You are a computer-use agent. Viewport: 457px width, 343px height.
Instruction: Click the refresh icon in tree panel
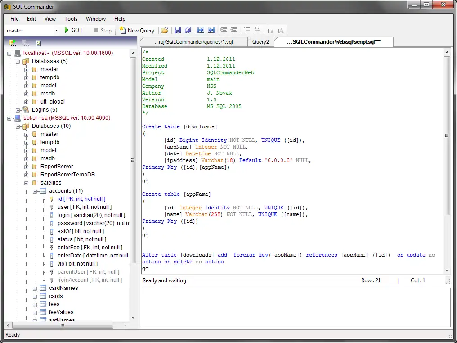tap(39, 43)
